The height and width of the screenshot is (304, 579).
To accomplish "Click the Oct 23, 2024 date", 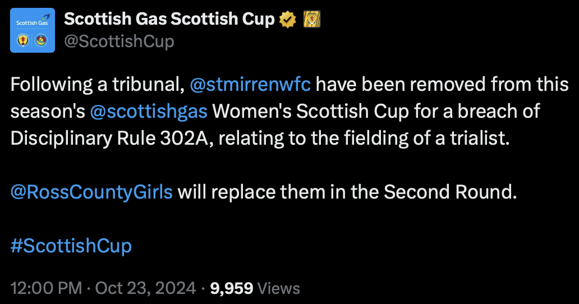I will (145, 288).
